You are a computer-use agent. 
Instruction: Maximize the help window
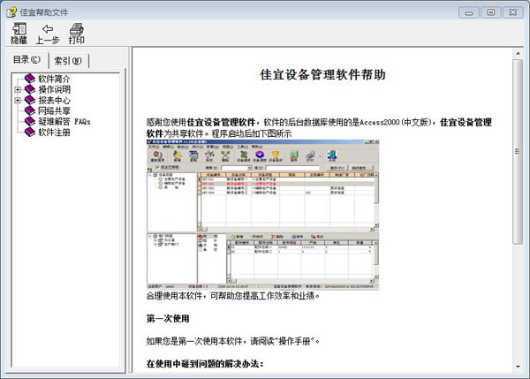[x=491, y=12]
